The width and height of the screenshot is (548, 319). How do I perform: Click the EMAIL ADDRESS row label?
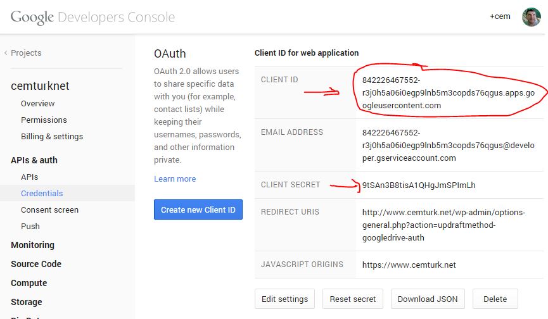pyautogui.click(x=292, y=132)
